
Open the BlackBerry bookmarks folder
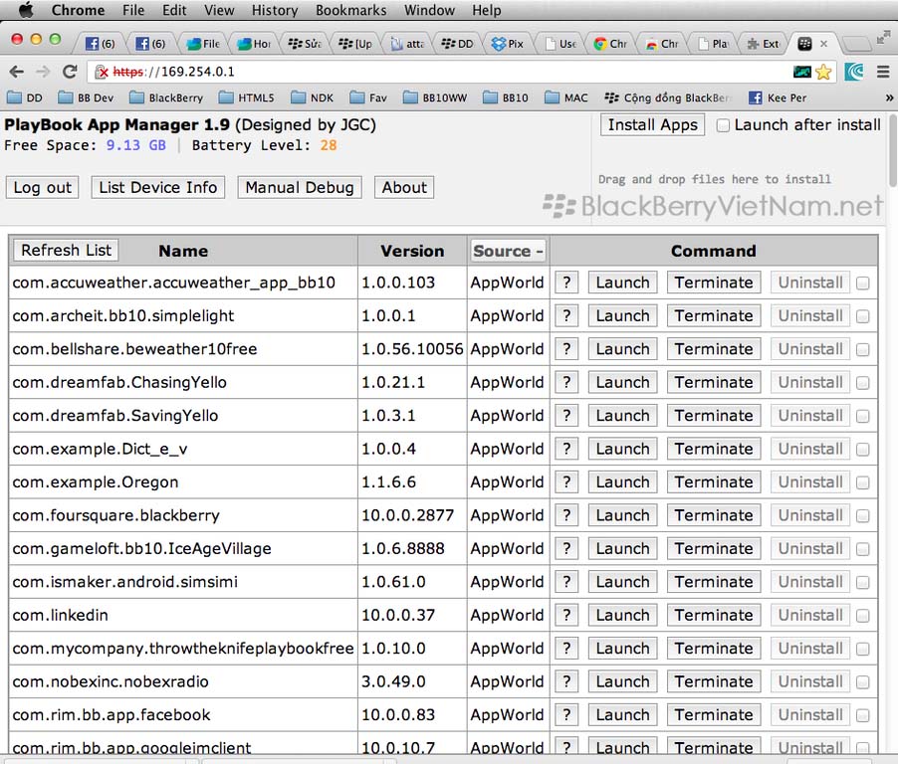point(166,97)
